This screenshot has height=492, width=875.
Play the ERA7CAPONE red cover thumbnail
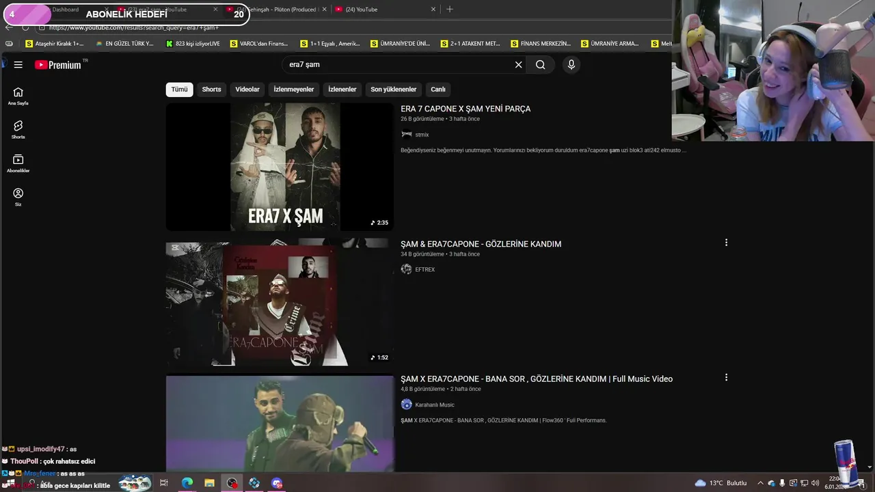pos(280,302)
